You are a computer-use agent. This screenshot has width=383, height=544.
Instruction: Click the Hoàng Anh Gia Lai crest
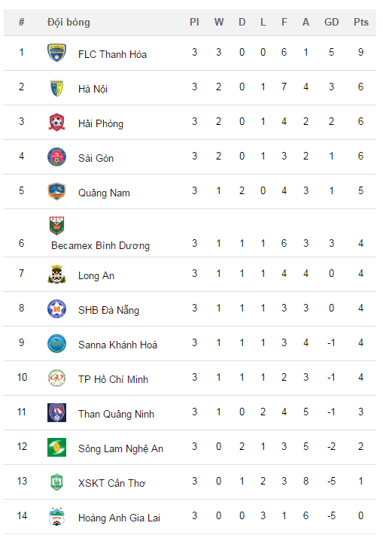(x=56, y=517)
